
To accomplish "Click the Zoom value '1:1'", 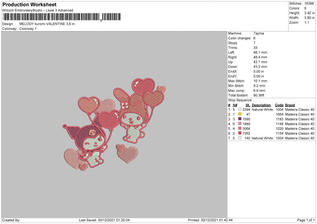I will coord(306,23).
